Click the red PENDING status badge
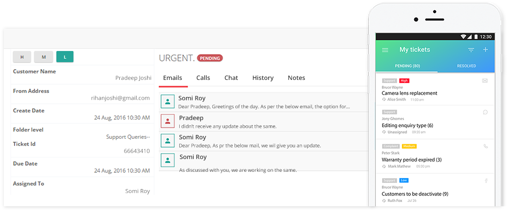This screenshot has width=508, height=213. click(210, 58)
